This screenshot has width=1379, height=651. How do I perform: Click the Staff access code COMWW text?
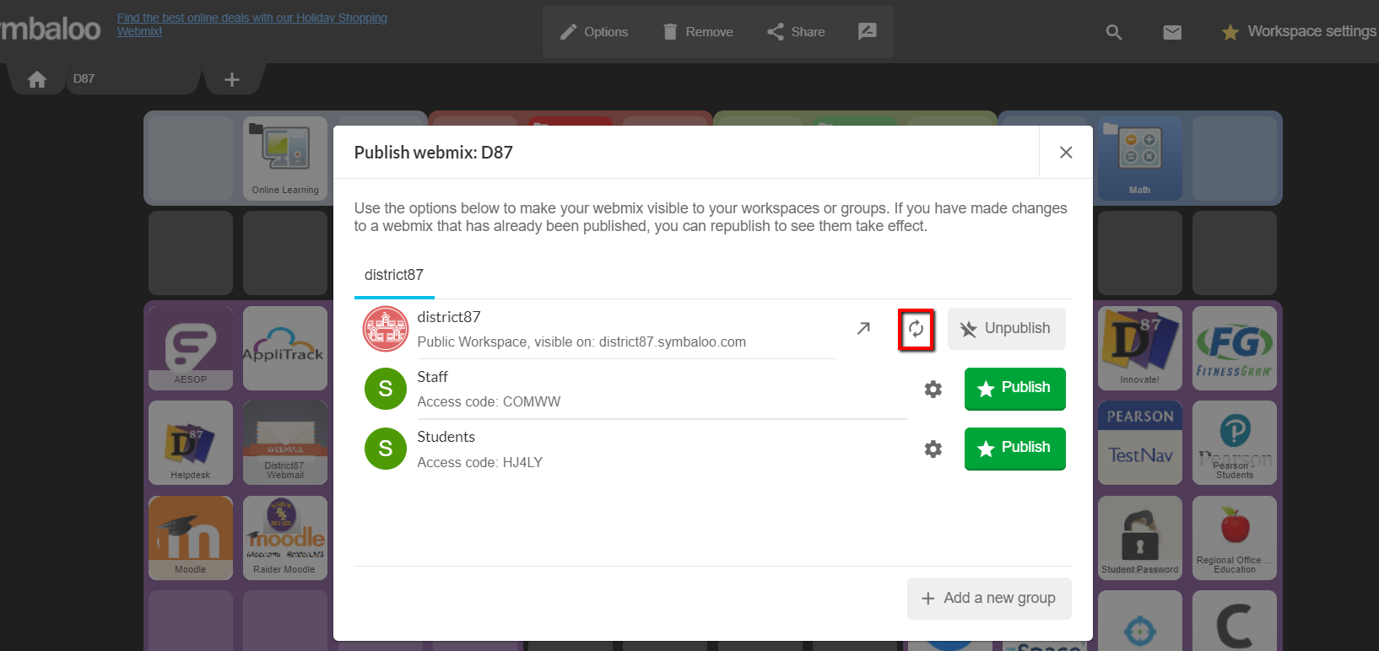[x=489, y=402]
